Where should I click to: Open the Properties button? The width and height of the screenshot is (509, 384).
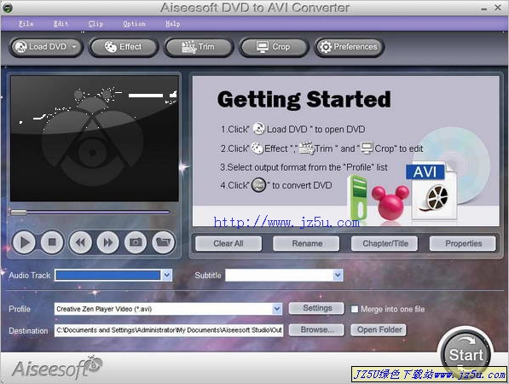point(463,243)
